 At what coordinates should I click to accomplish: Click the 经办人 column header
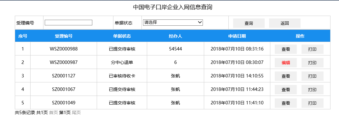tap(175, 36)
